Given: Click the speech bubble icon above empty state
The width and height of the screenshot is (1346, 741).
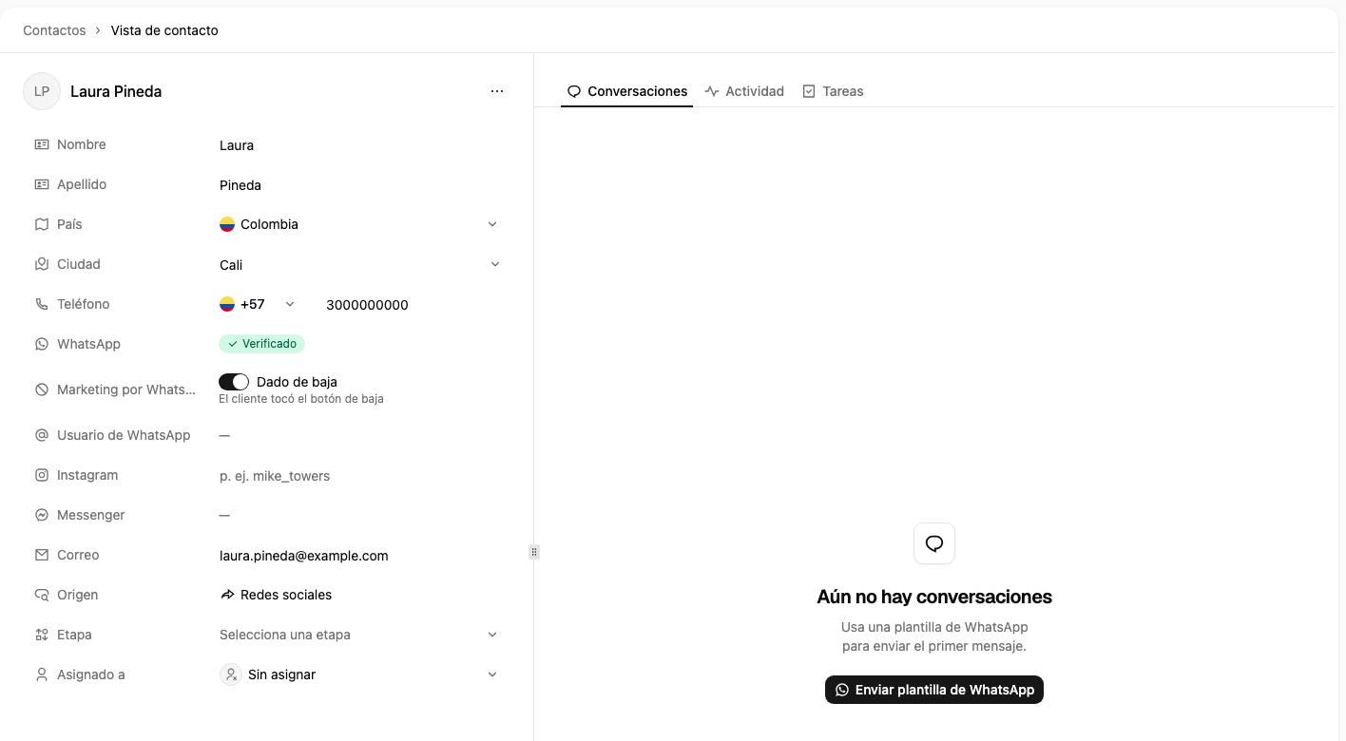Looking at the screenshot, I should (934, 543).
